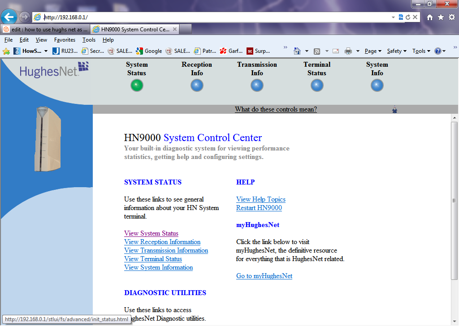The image size is (459, 326).
Task: Click the green System Status indicator
Action: coord(137,85)
